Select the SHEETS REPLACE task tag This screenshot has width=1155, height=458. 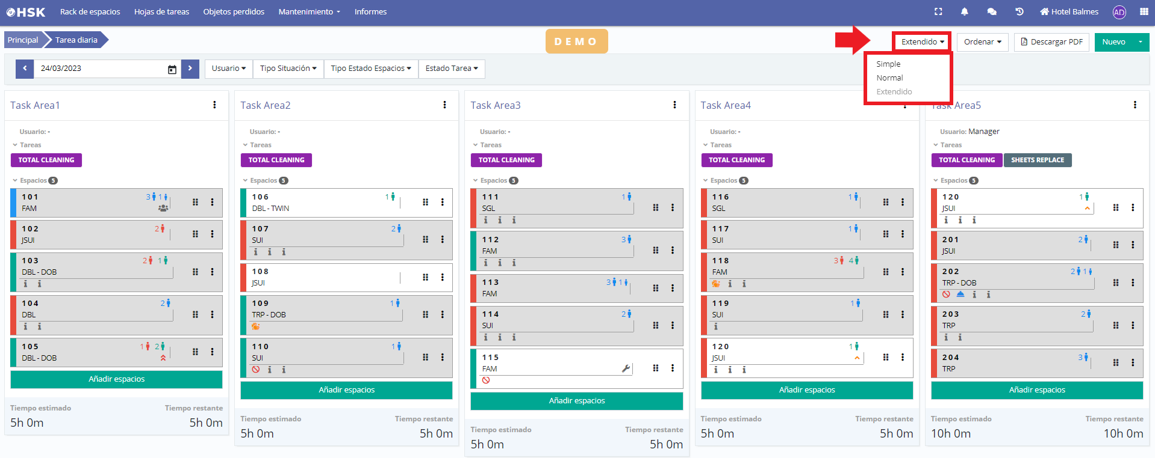pos(1037,160)
